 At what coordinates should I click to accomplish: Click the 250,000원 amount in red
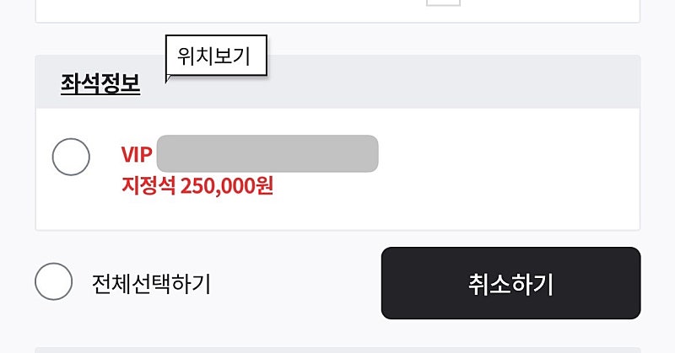click(227, 185)
